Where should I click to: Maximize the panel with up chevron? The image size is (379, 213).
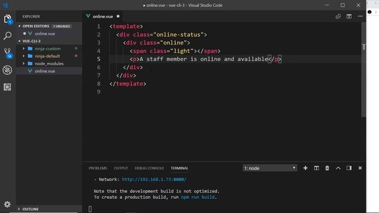point(338,168)
